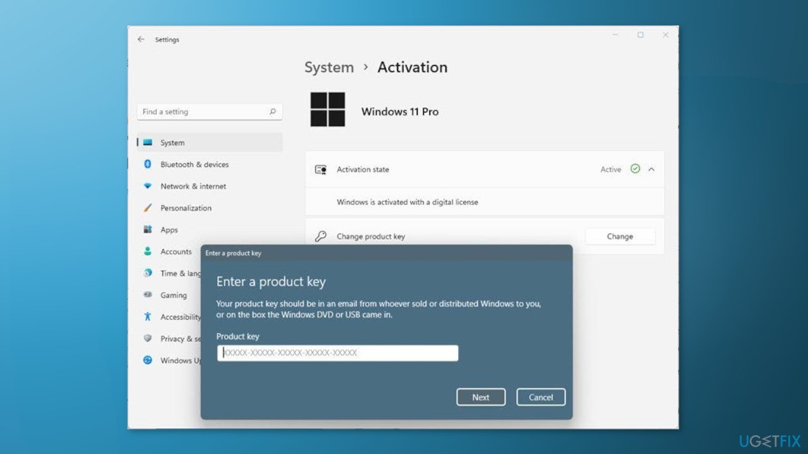
Task: Select System in the sidebar navigation
Action: pyautogui.click(x=172, y=143)
